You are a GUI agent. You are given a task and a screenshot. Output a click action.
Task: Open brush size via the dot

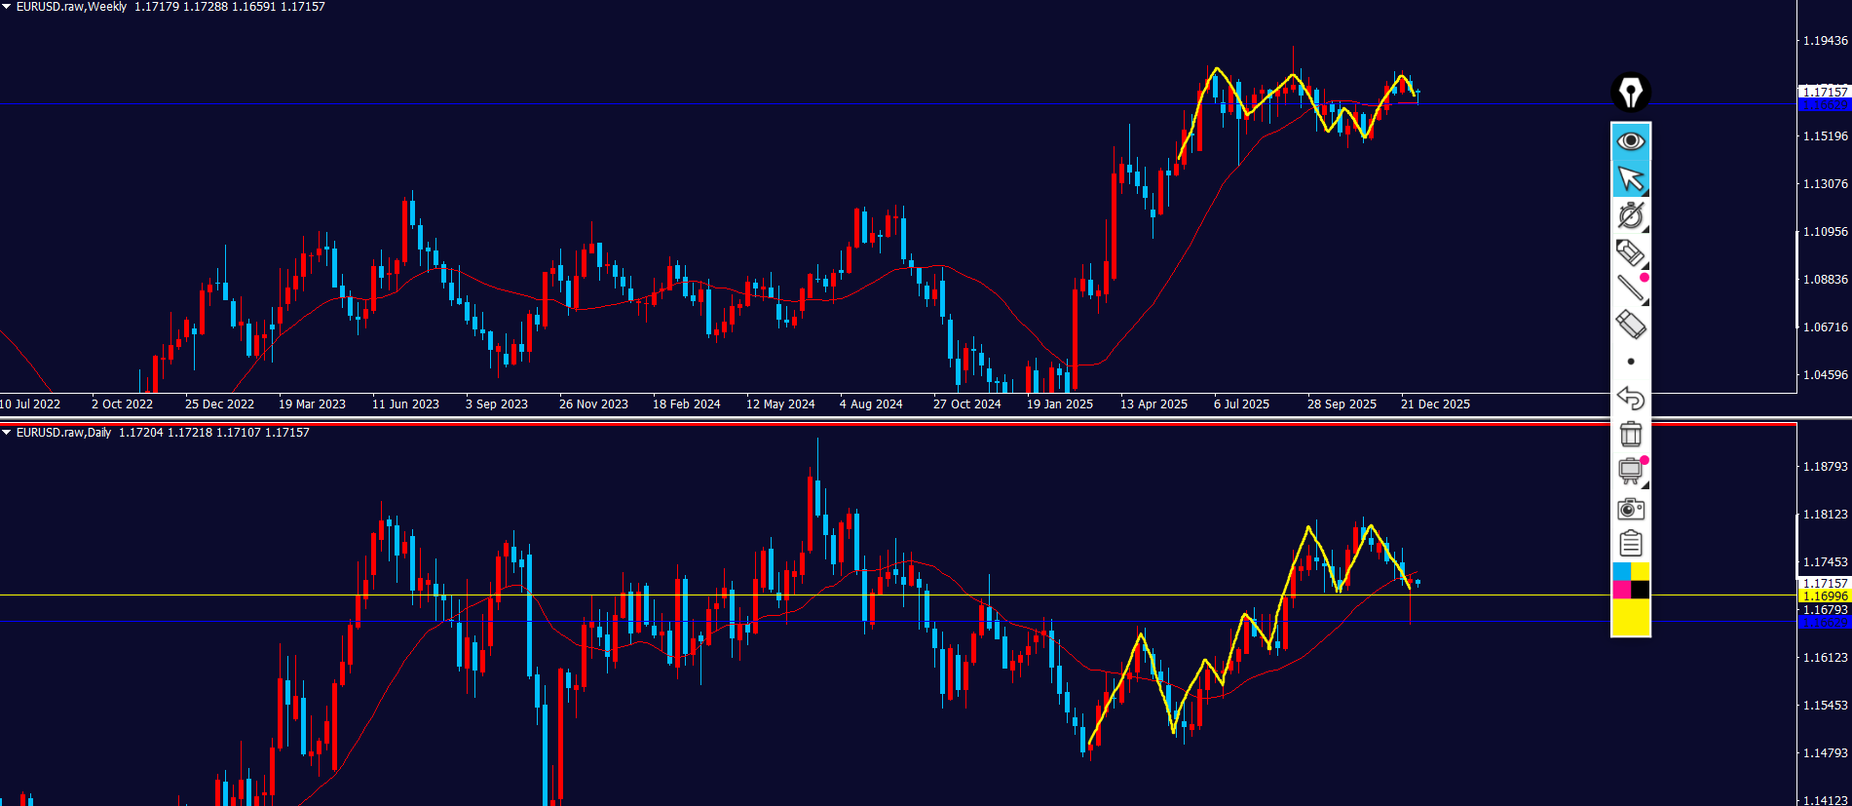(1630, 362)
